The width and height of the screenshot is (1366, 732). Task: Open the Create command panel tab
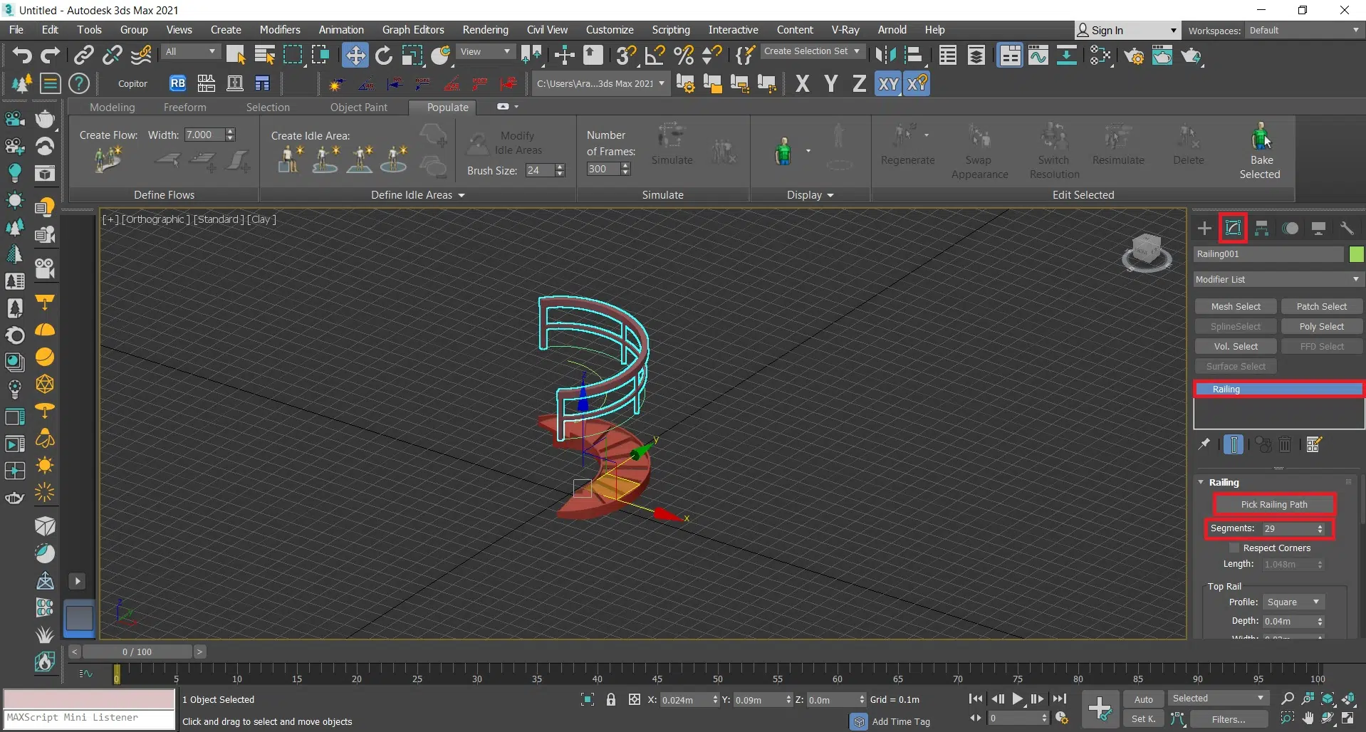coord(1204,228)
